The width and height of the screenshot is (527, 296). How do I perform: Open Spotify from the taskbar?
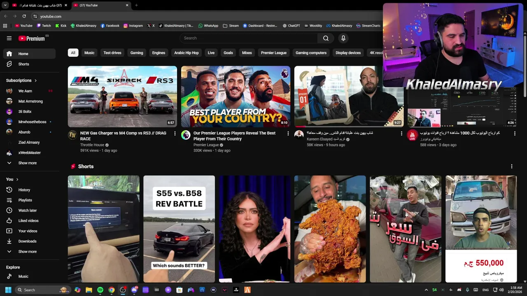coord(100,290)
